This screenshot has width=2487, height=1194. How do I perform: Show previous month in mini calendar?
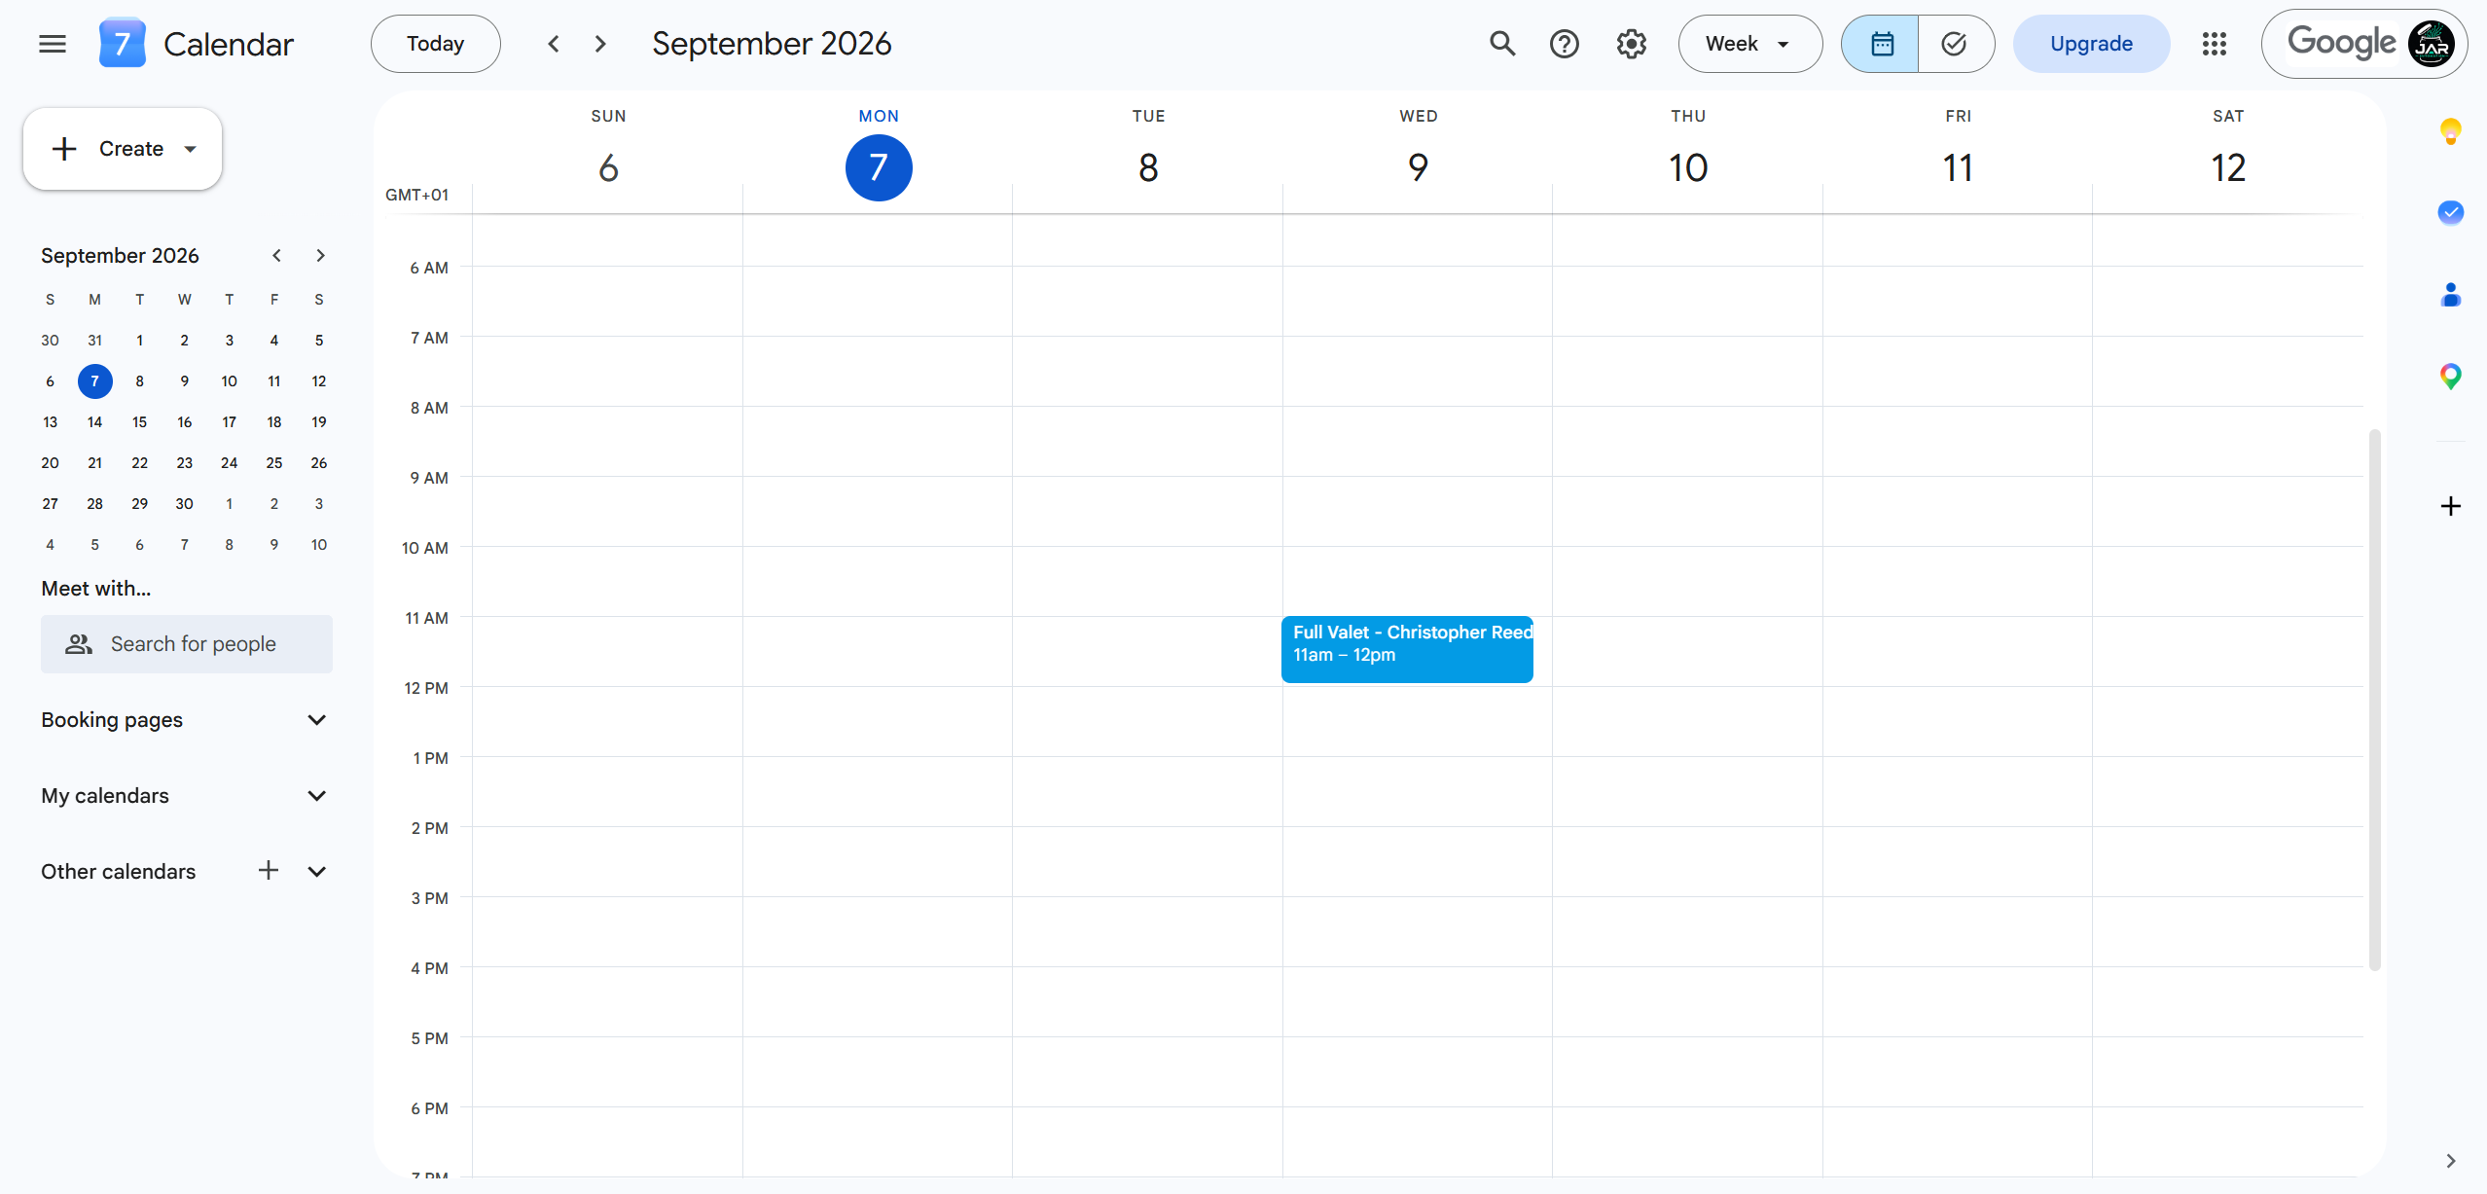tap(276, 256)
